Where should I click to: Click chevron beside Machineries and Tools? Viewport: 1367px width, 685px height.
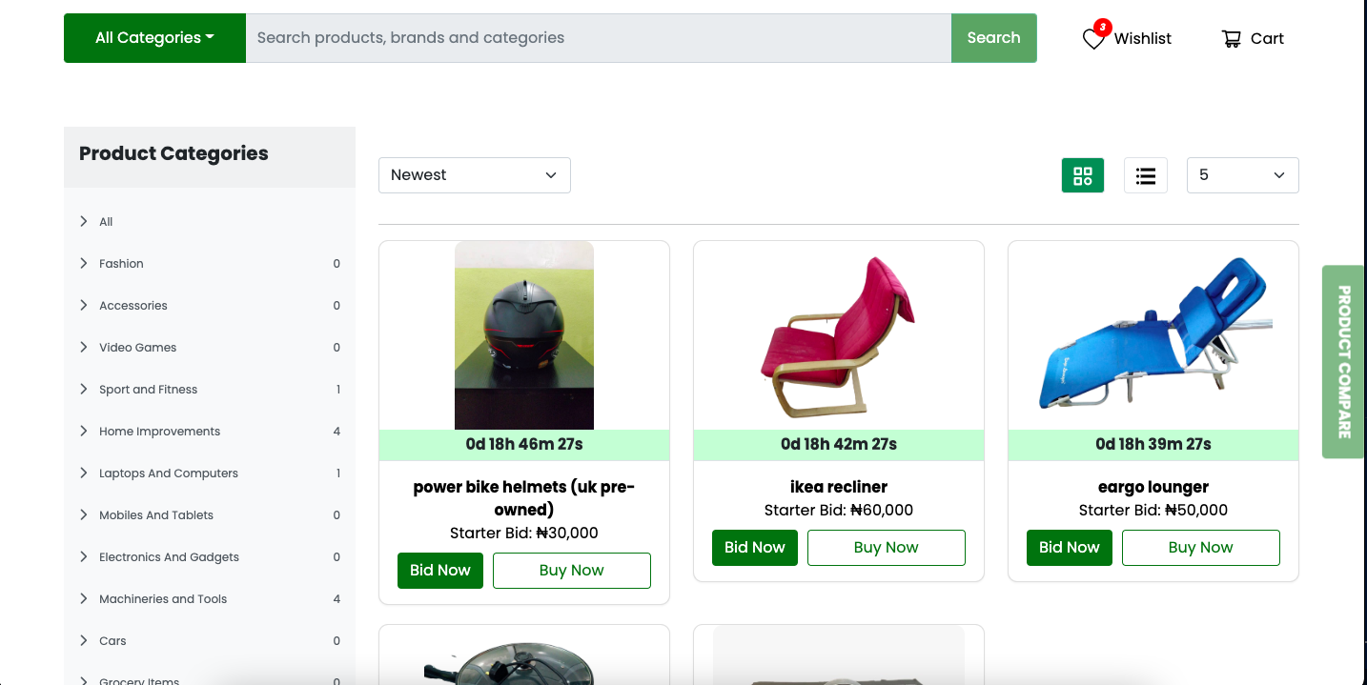(84, 598)
